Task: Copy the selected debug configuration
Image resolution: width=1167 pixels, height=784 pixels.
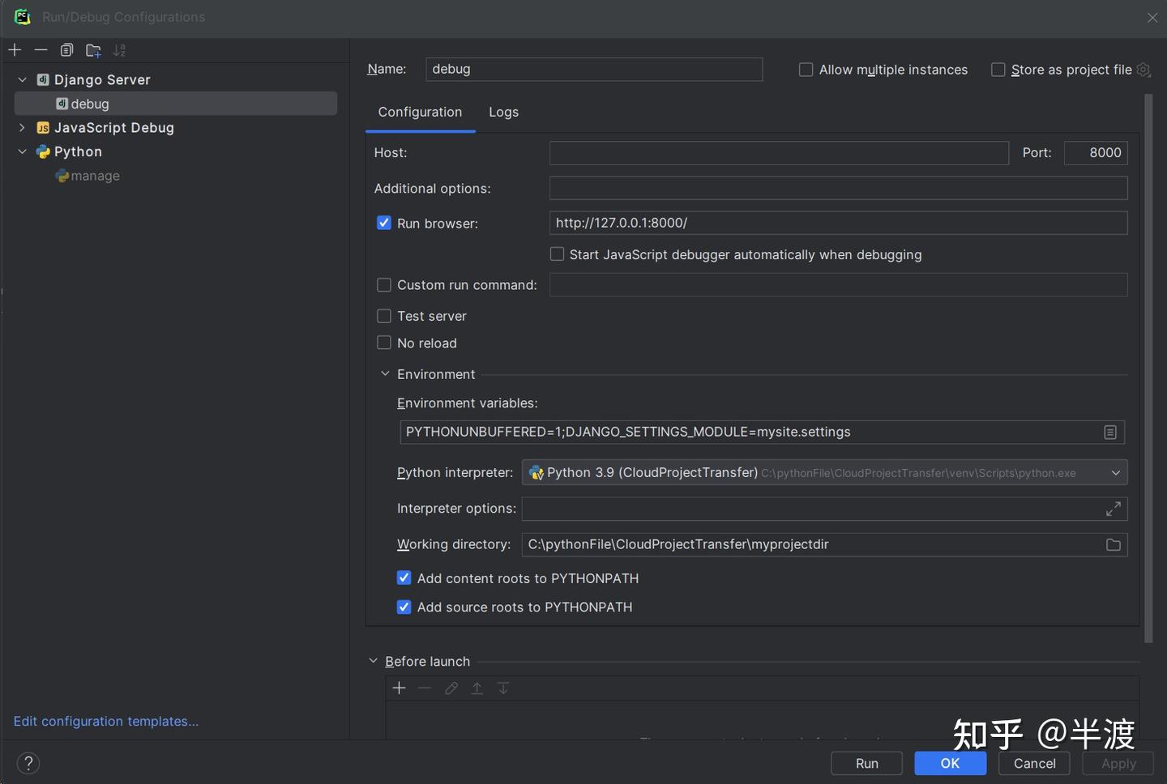Action: click(66, 49)
